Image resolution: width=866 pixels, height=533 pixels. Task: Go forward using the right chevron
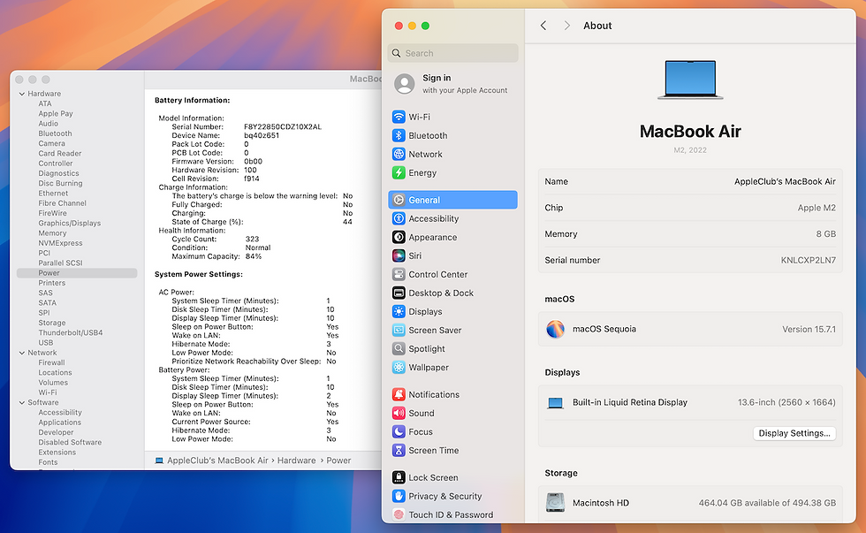click(x=566, y=26)
